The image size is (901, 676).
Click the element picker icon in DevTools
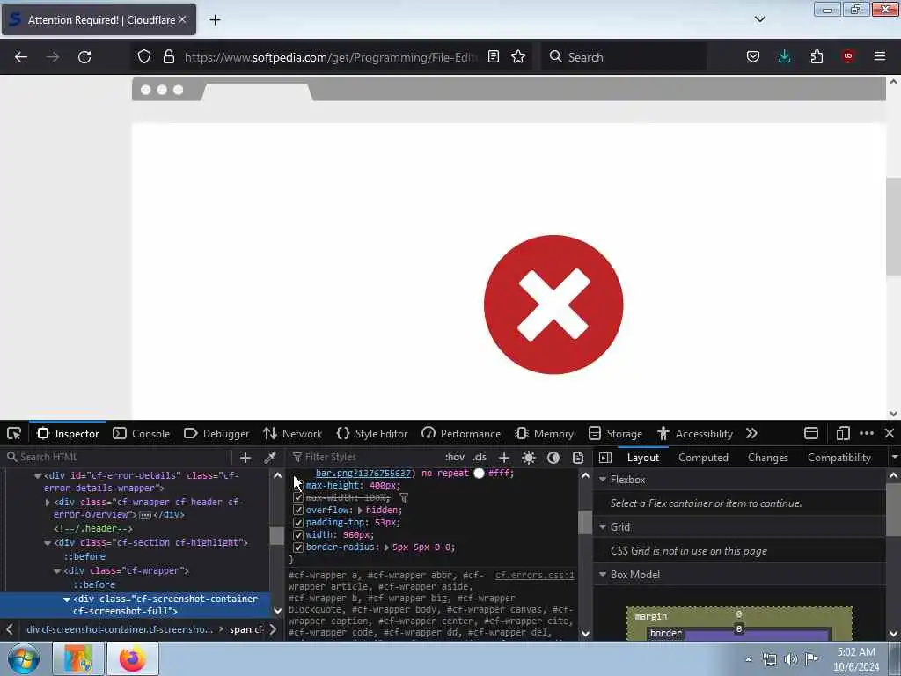(14, 433)
